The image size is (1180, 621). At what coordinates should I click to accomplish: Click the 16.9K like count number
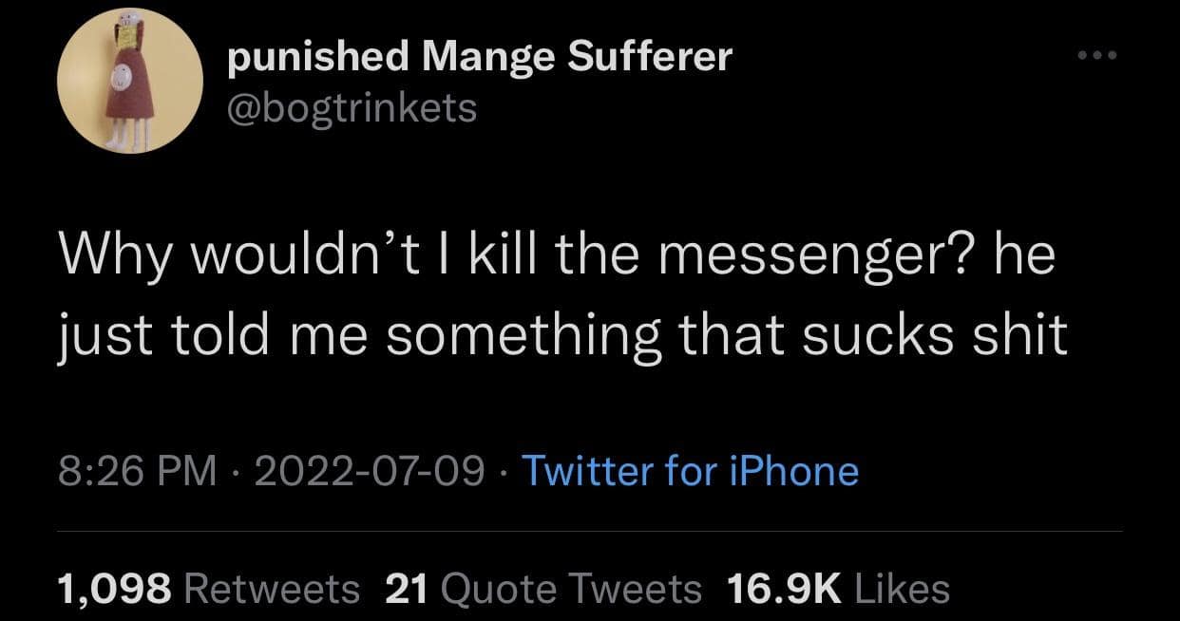[785, 589]
